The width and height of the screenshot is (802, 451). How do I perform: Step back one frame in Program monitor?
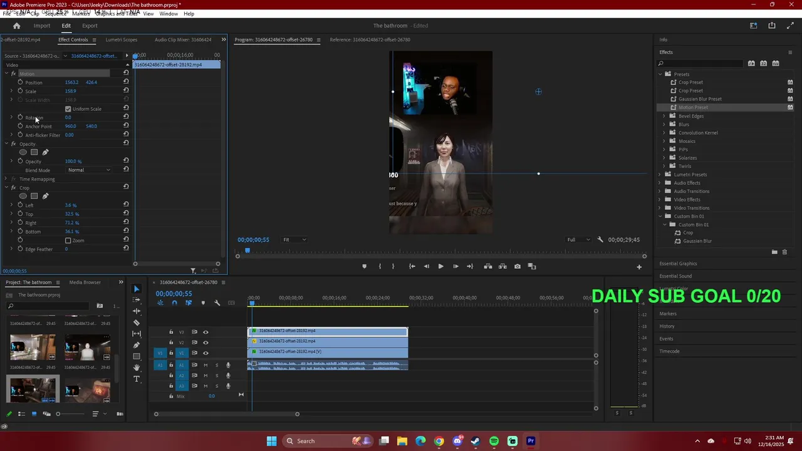point(426,266)
